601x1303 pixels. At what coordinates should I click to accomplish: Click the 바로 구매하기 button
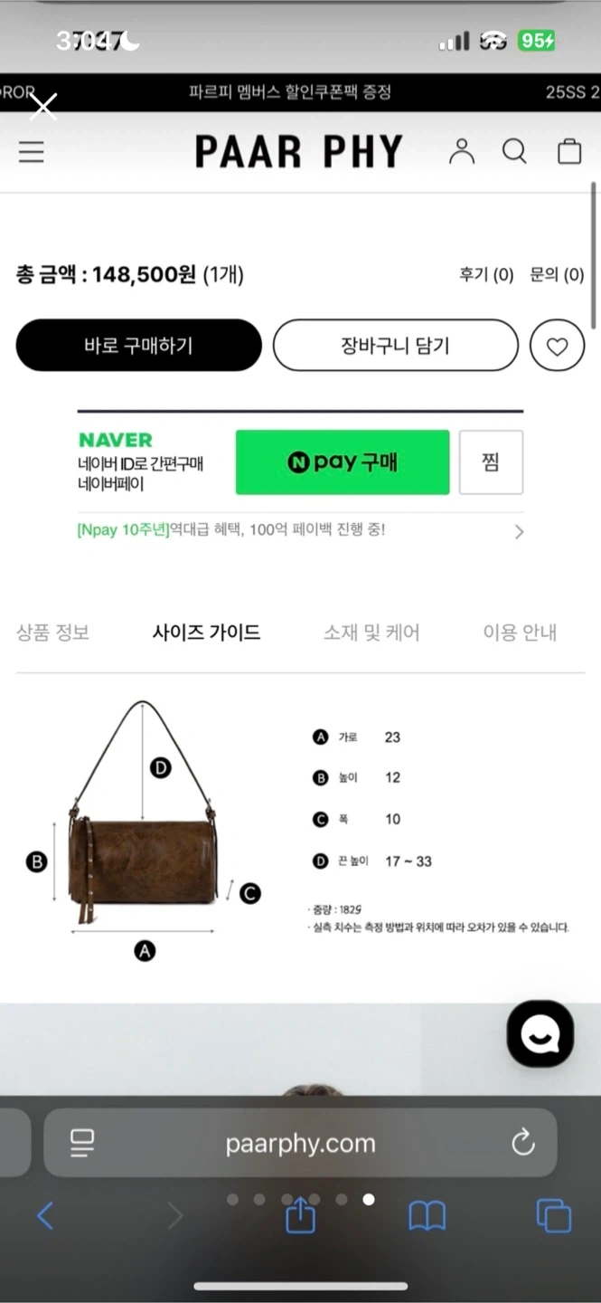point(138,346)
